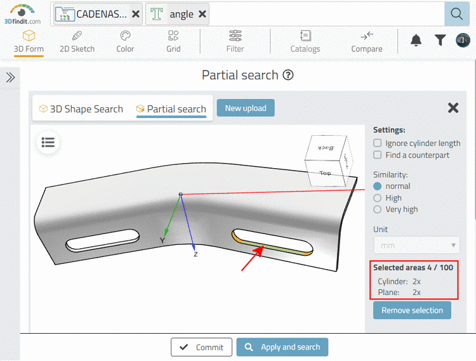Open the Partial search help icon
This screenshot has width=476, height=361.
(288, 75)
